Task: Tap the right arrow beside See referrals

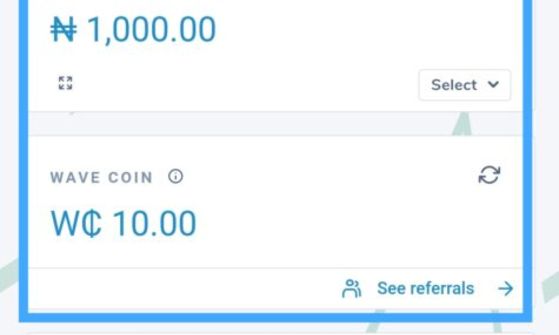Action: pos(506,289)
